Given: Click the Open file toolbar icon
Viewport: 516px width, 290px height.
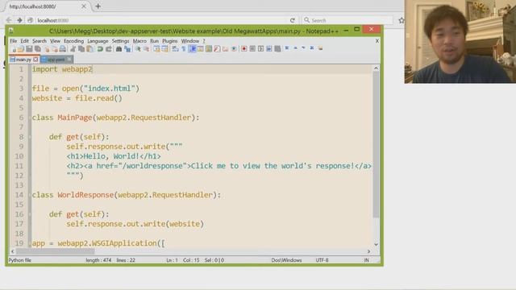Looking at the screenshot, I should coord(21,49).
